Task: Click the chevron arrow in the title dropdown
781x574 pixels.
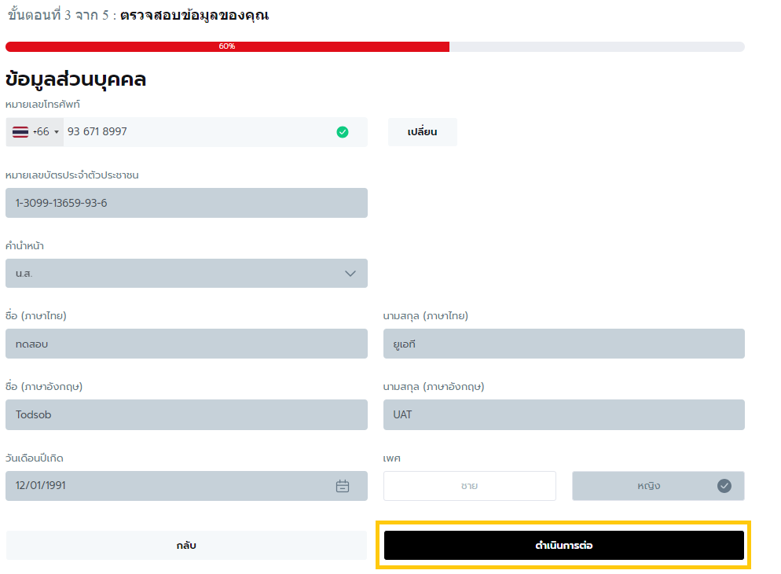Action: pos(350,274)
